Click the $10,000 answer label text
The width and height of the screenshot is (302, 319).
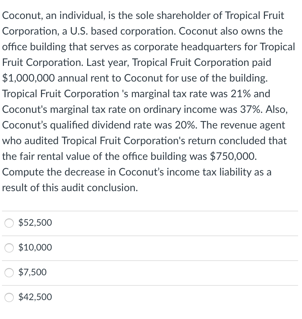35,248
